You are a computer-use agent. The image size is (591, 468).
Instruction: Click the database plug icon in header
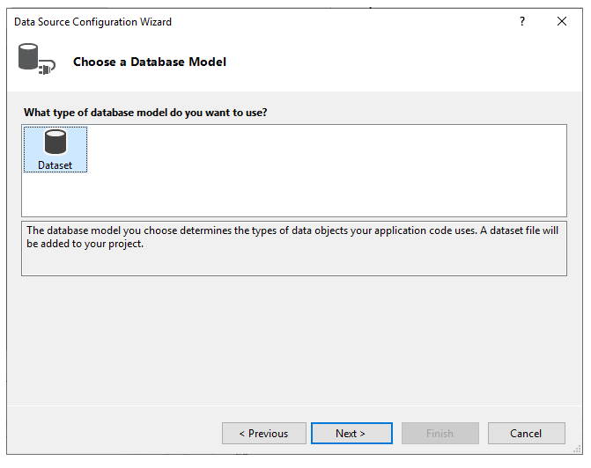[x=36, y=62]
